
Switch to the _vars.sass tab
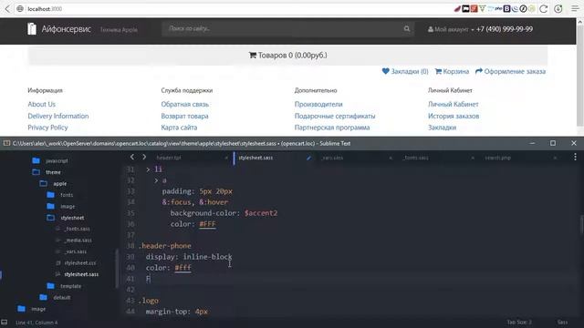pos(332,158)
